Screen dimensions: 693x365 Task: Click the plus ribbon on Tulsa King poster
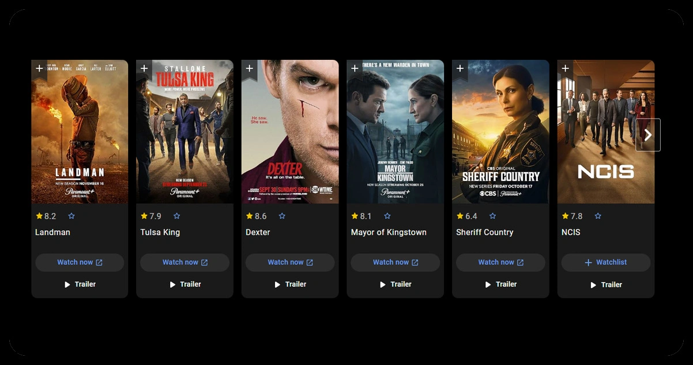[144, 69]
